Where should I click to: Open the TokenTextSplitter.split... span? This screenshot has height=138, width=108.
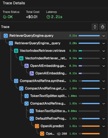(x=54, y=96)
